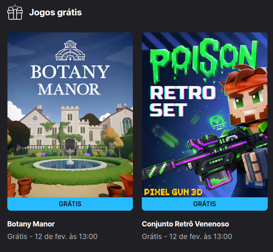
Task: Click the GRÁTIS badge under Botany Manor
Action: point(70,204)
